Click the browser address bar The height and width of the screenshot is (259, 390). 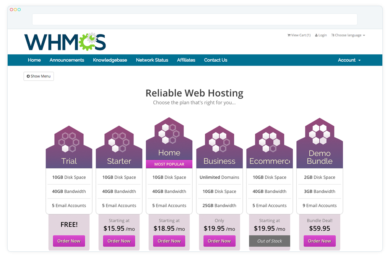click(x=195, y=20)
